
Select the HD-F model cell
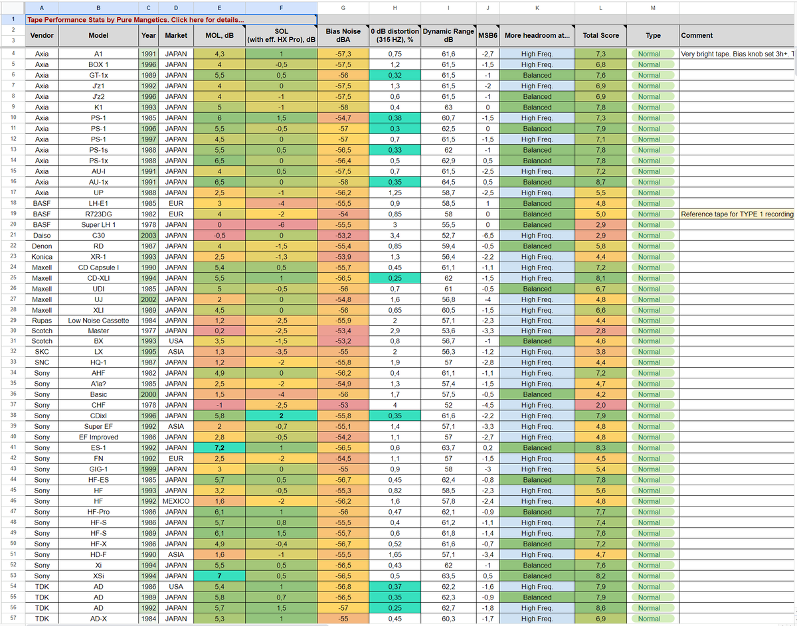tap(98, 554)
